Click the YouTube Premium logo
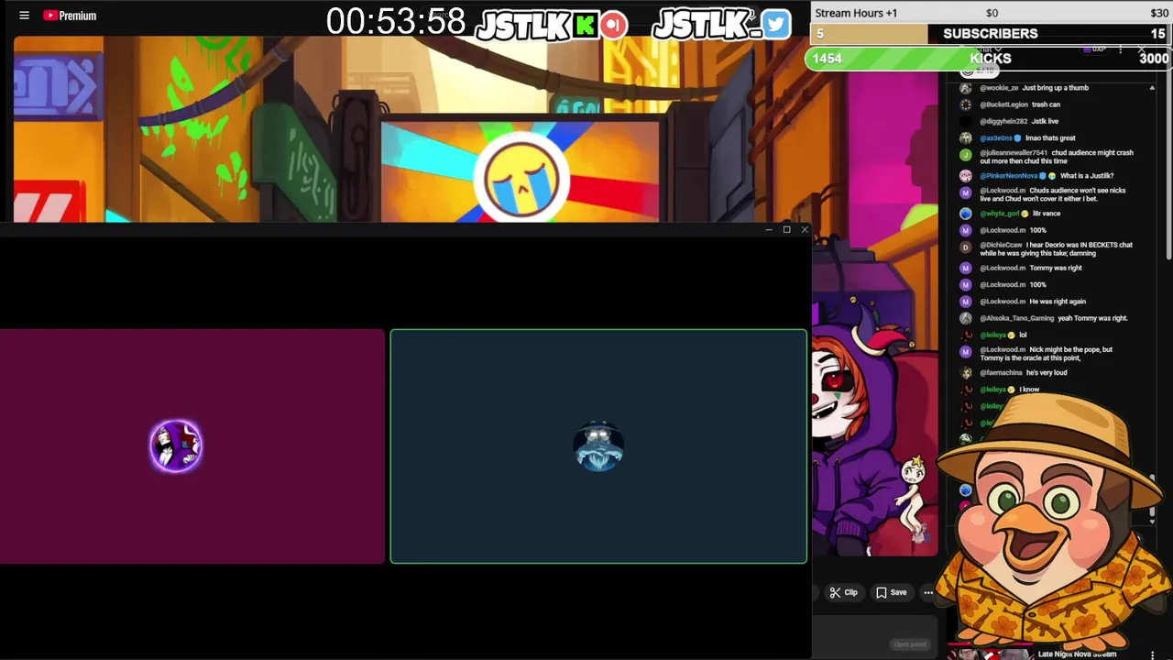 coord(70,16)
